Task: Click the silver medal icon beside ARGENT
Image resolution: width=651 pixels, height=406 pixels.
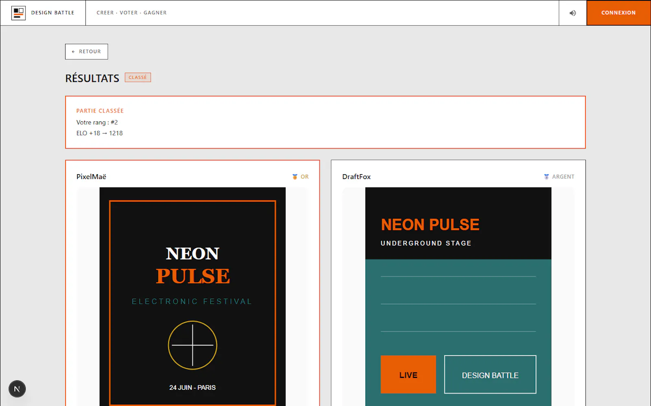Action: tap(546, 177)
